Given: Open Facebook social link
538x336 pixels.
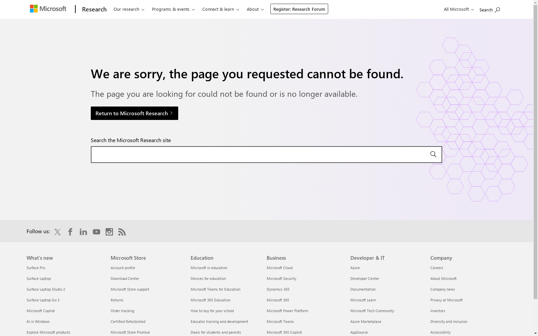Looking at the screenshot, I should pyautogui.click(x=70, y=232).
